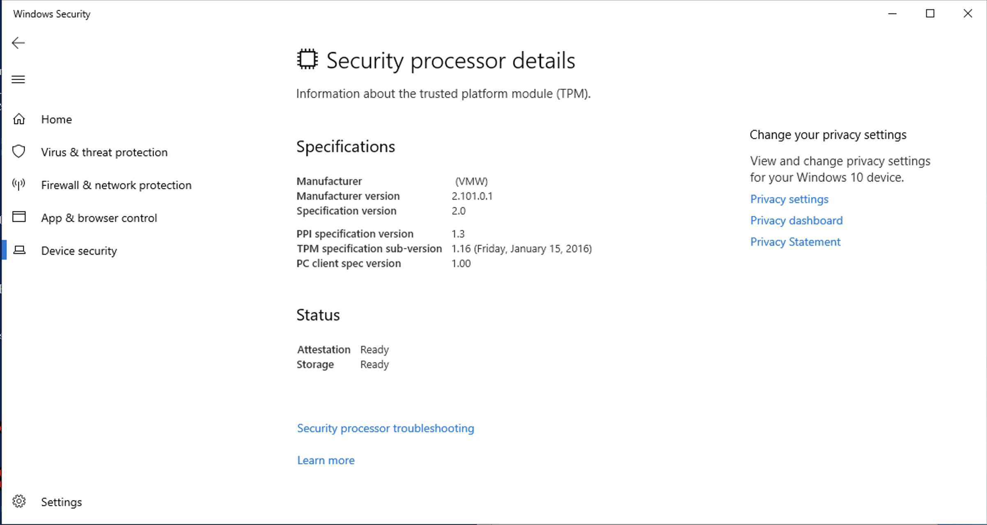Select Virus & threat protection menu item
This screenshot has width=987, height=525.
(104, 152)
